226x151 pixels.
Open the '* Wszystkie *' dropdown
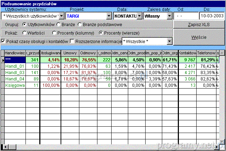point(169,42)
